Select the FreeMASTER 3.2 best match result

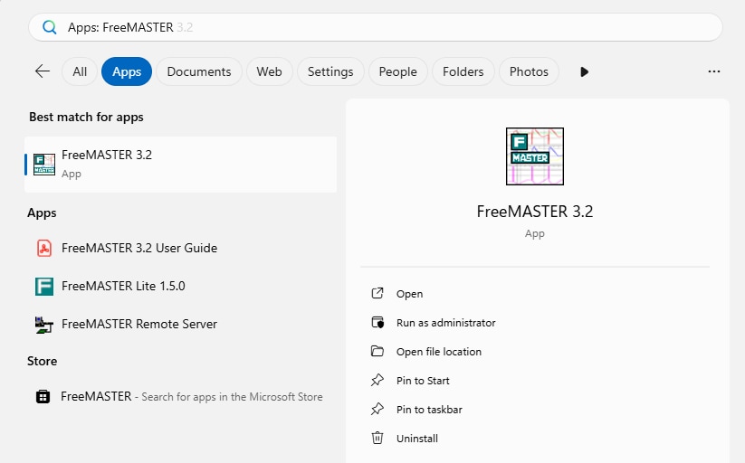click(180, 165)
